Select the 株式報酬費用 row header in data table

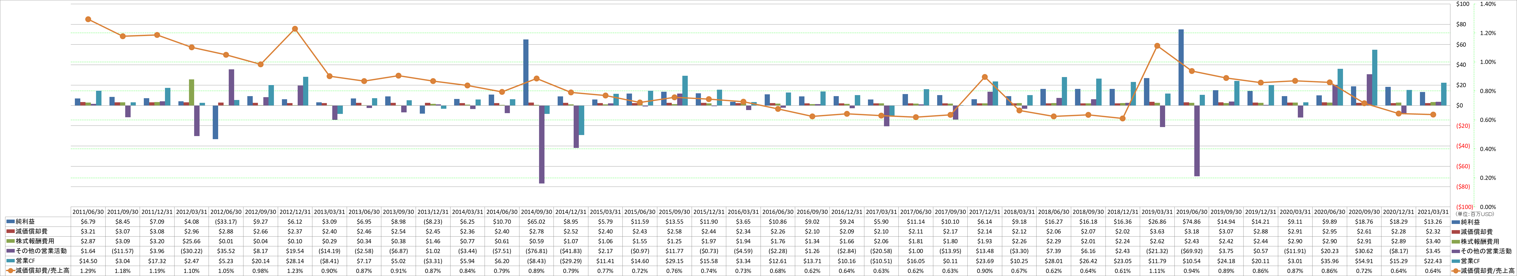pyautogui.click(x=38, y=241)
